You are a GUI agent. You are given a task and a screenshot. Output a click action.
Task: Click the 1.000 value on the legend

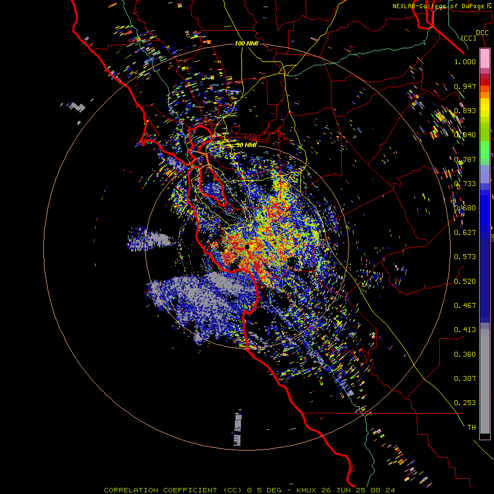pyautogui.click(x=465, y=61)
